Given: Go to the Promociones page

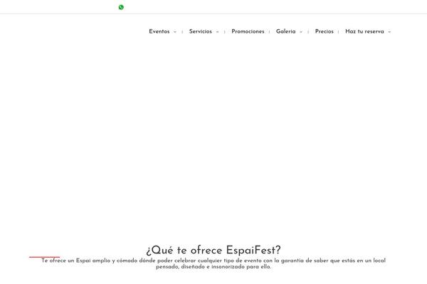Looking at the screenshot, I should [x=248, y=31].
